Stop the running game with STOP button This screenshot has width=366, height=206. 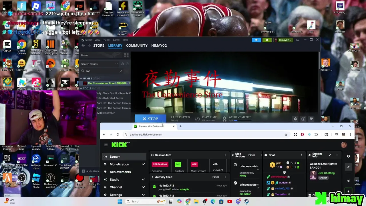tap(150, 119)
